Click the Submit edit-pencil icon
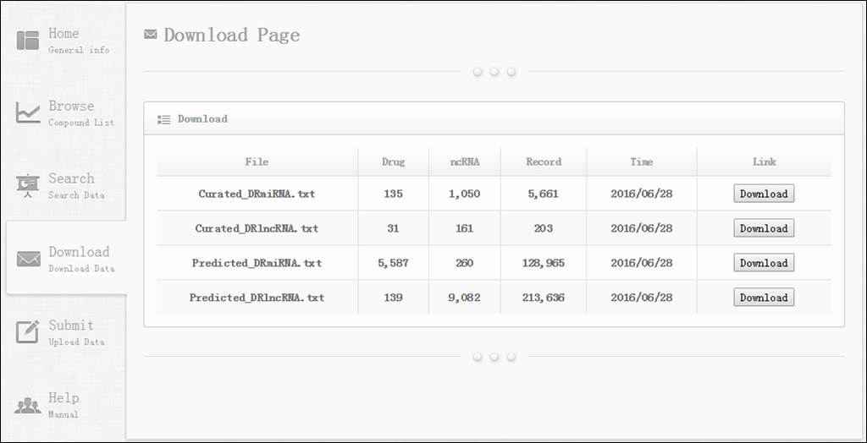 click(28, 331)
